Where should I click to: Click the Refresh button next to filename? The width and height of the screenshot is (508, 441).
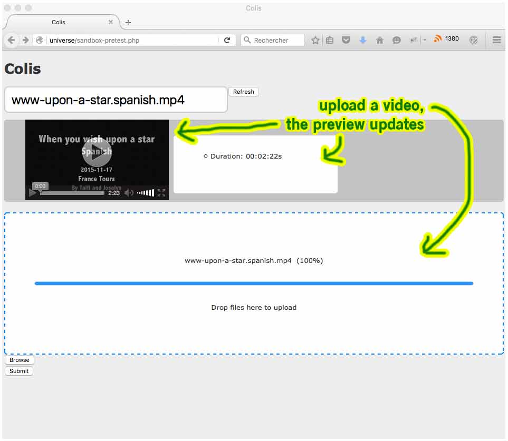coord(243,91)
